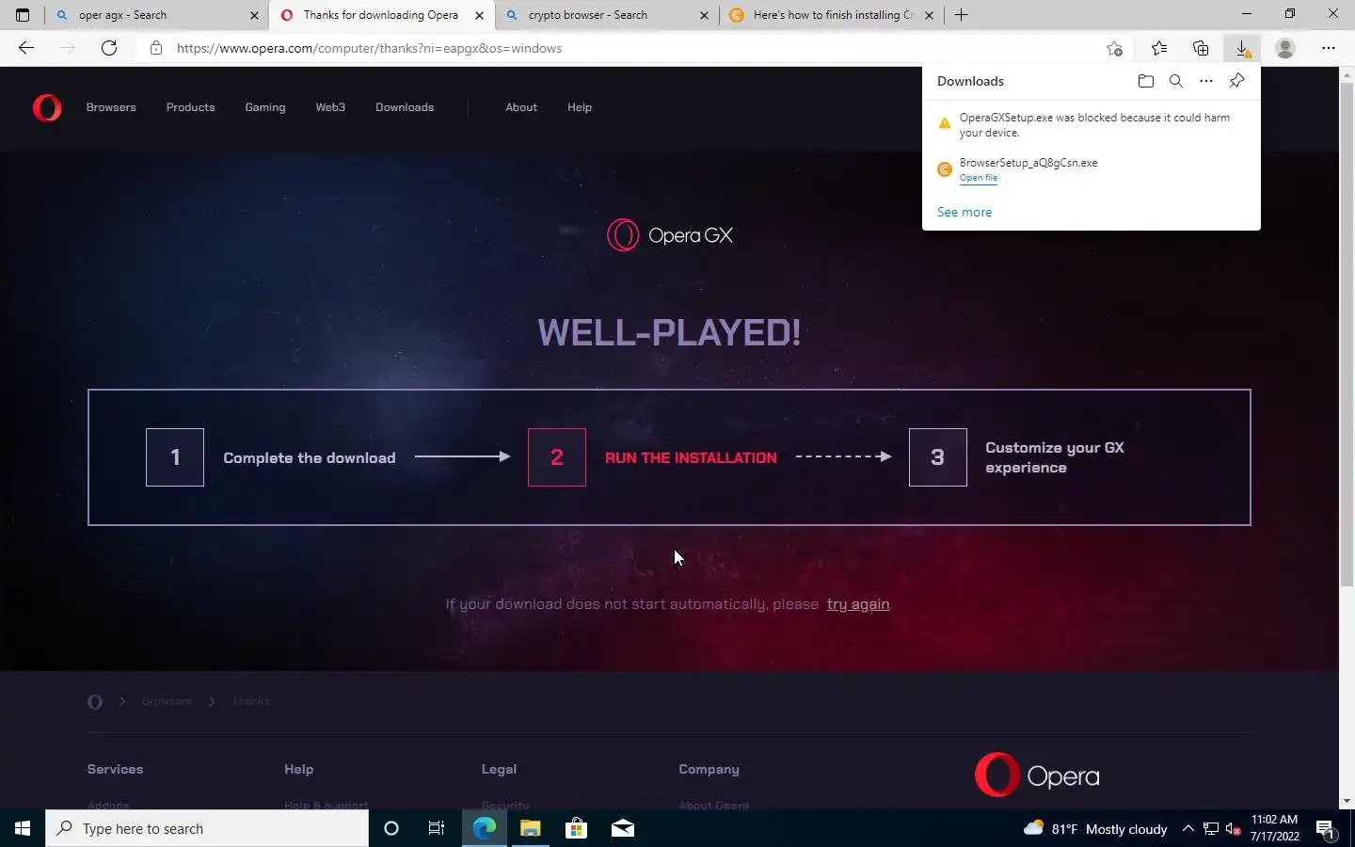The image size is (1355, 847).
Task: Launch File Explorer from taskbar
Action: point(531,828)
